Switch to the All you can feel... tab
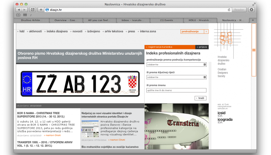Viewport: 271px width, 155px height. point(100,20)
